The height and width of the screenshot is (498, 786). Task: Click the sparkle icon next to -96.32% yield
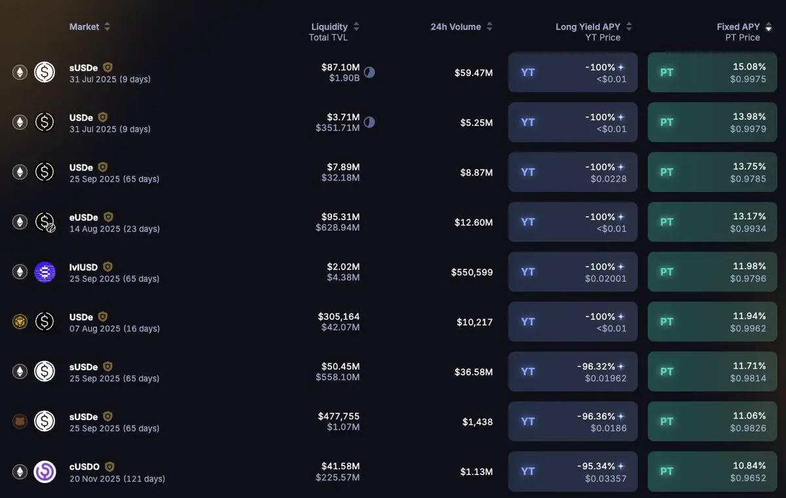621,366
